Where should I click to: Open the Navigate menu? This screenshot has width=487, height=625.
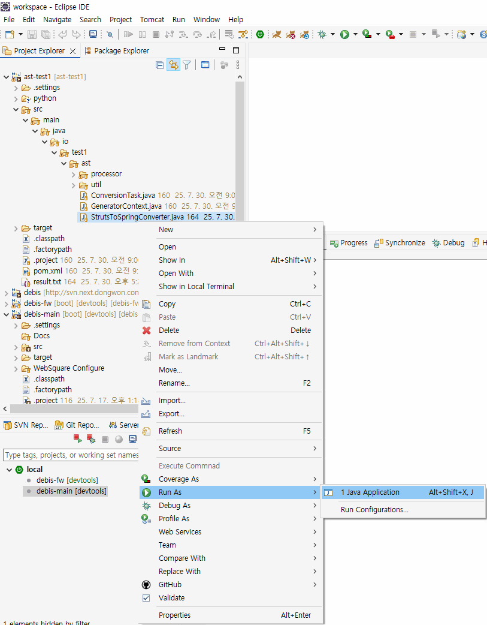click(58, 20)
